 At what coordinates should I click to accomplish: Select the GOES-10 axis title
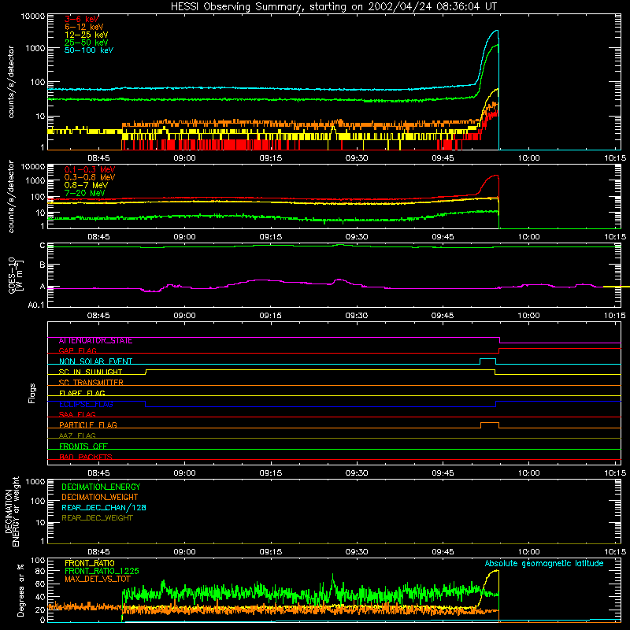[x=15, y=275]
